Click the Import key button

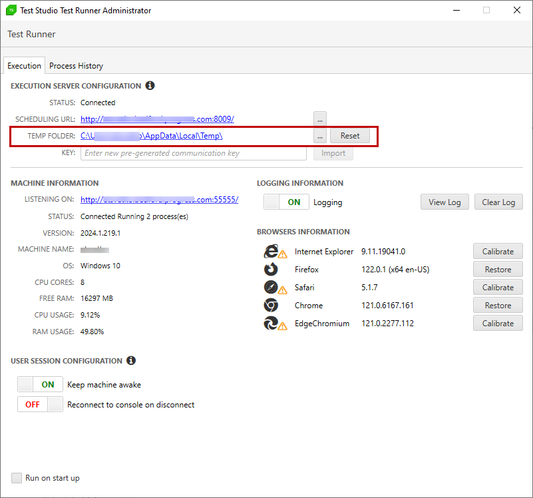tap(333, 153)
